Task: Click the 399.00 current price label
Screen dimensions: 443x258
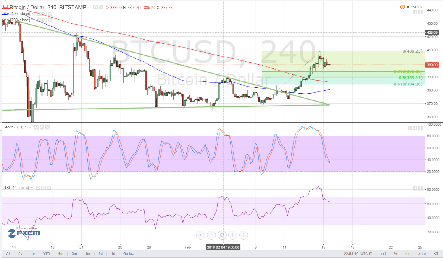Action: (x=432, y=65)
